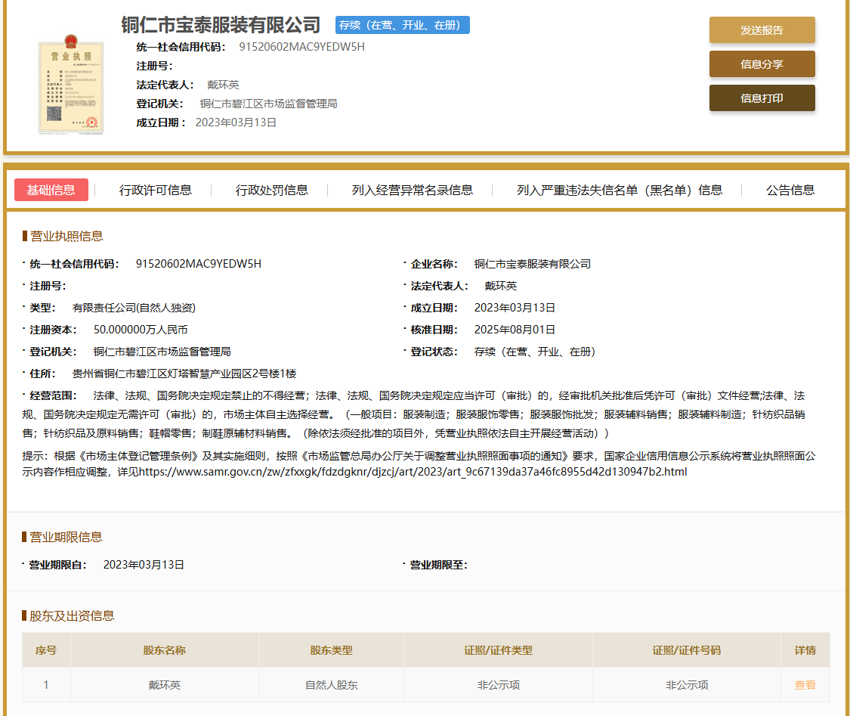Click 查看 link in shareholder row 戴环英

point(805,685)
